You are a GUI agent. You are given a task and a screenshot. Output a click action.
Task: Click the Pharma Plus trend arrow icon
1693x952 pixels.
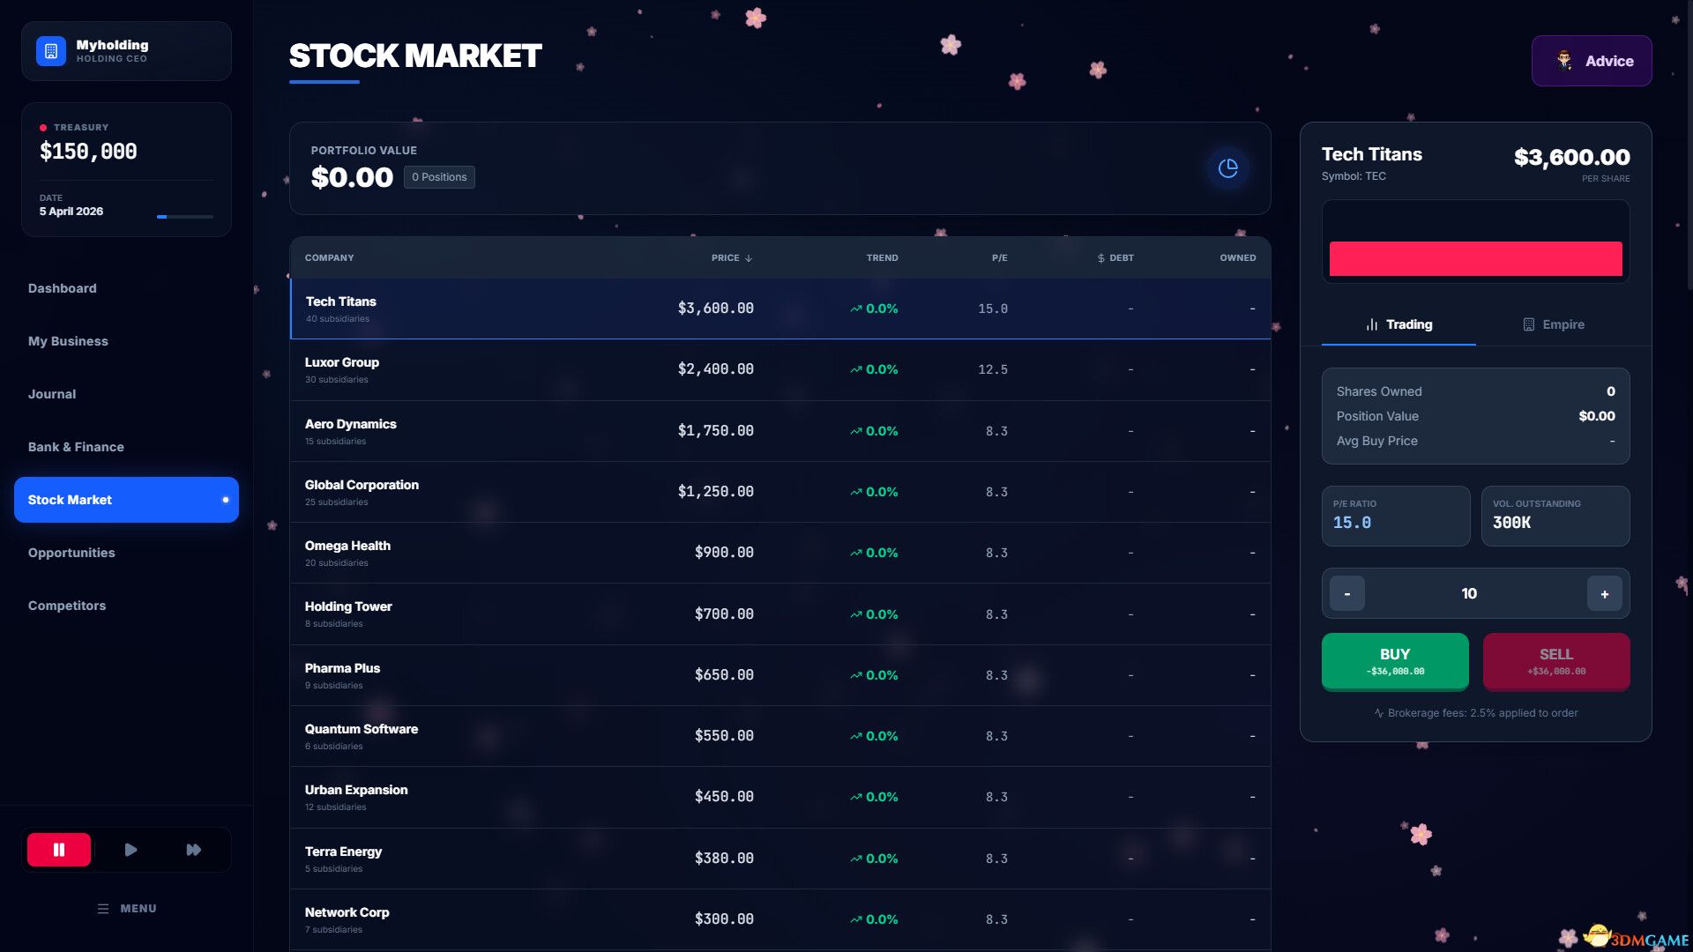coord(856,675)
